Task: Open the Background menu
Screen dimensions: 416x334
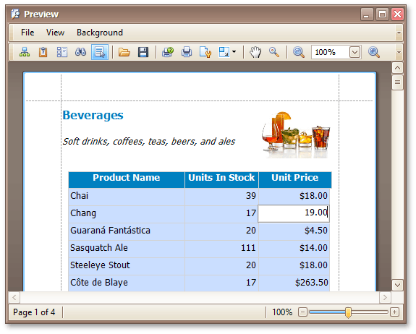Action: pos(100,33)
